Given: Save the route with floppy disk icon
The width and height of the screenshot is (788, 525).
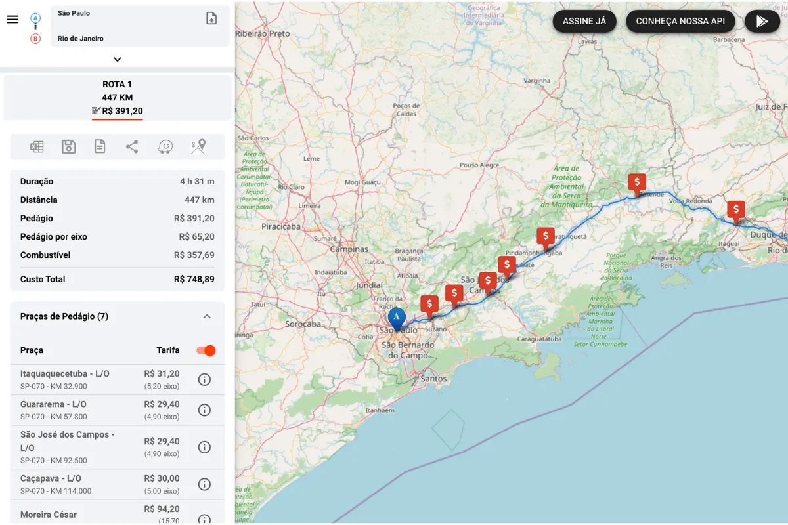Looking at the screenshot, I should tap(68, 147).
